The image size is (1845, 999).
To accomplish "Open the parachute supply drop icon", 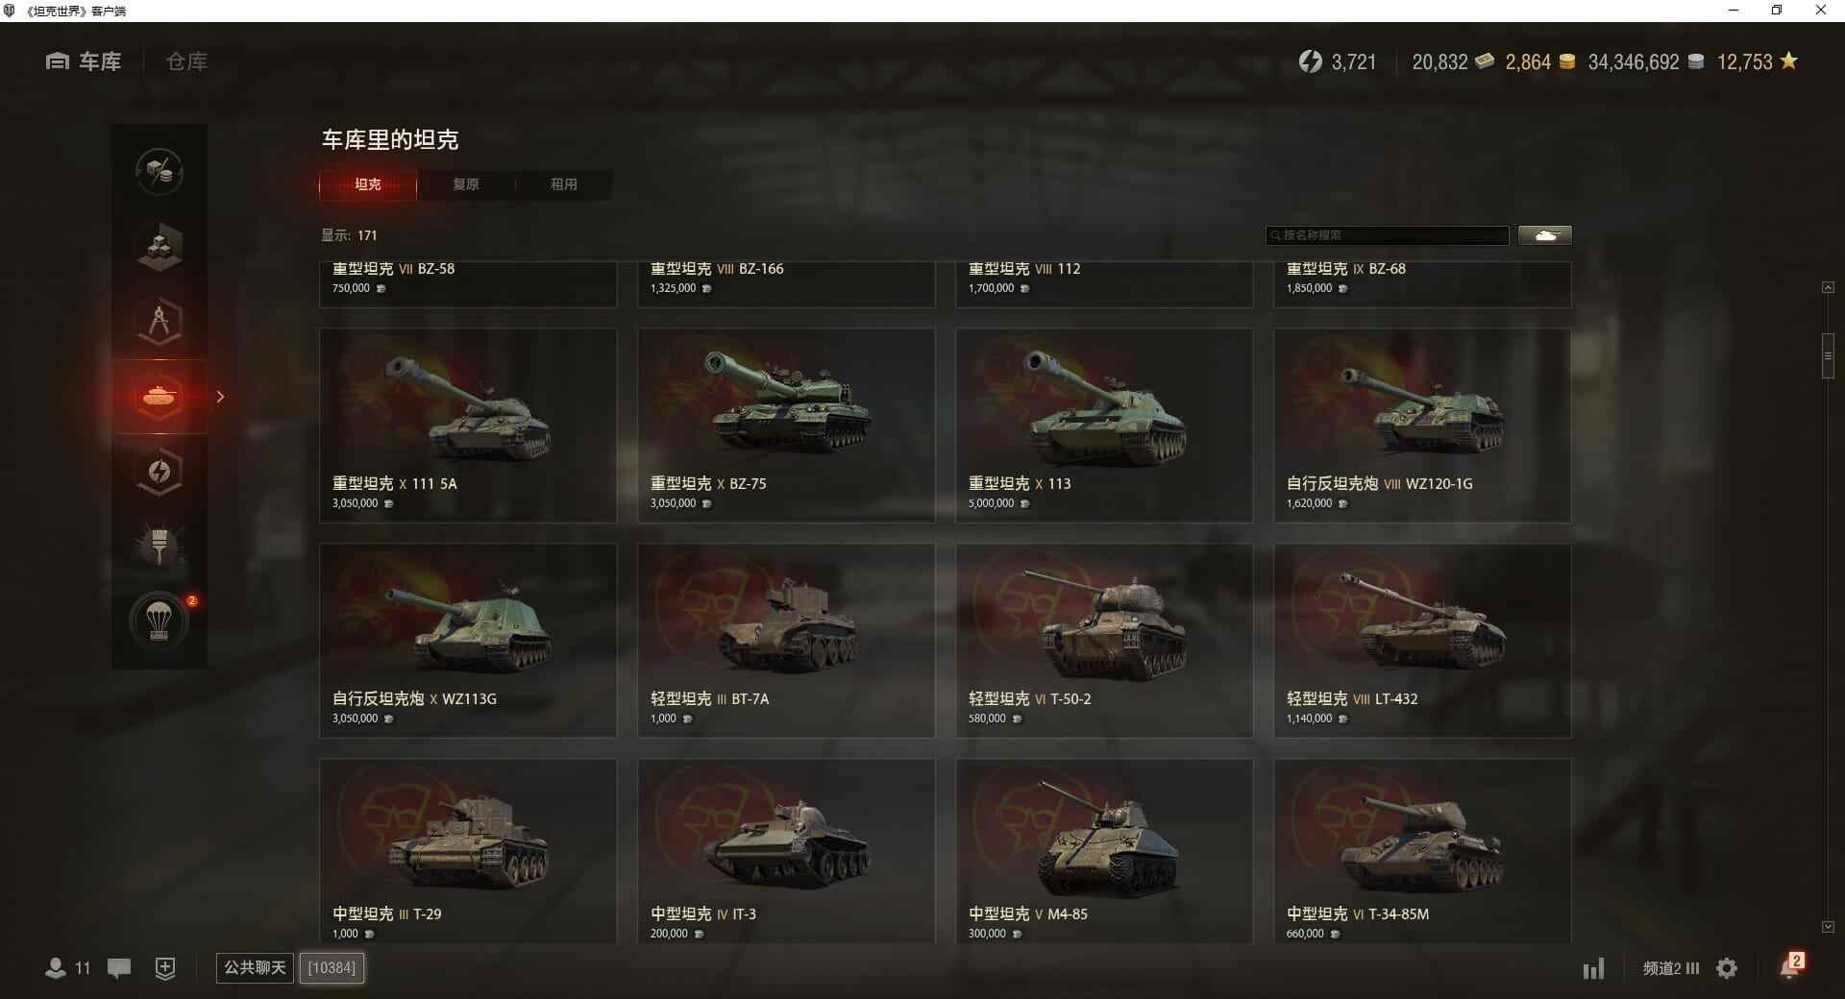I will click(x=160, y=621).
